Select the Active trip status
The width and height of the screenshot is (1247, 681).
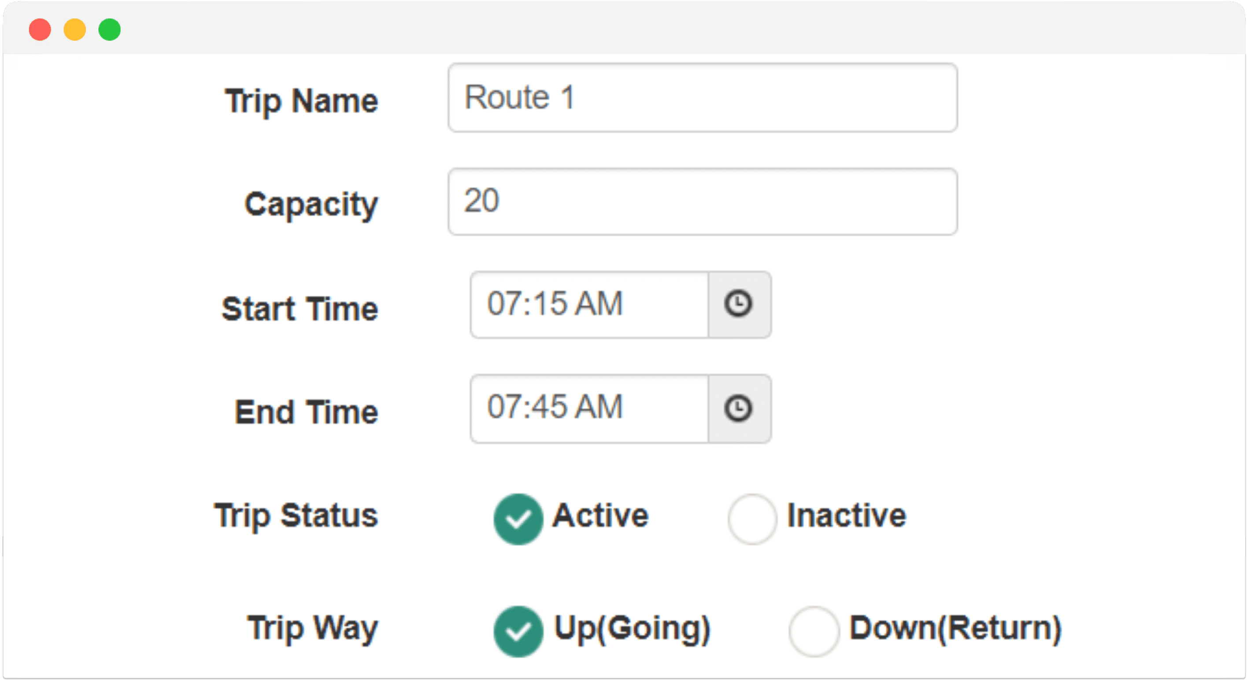coord(518,519)
